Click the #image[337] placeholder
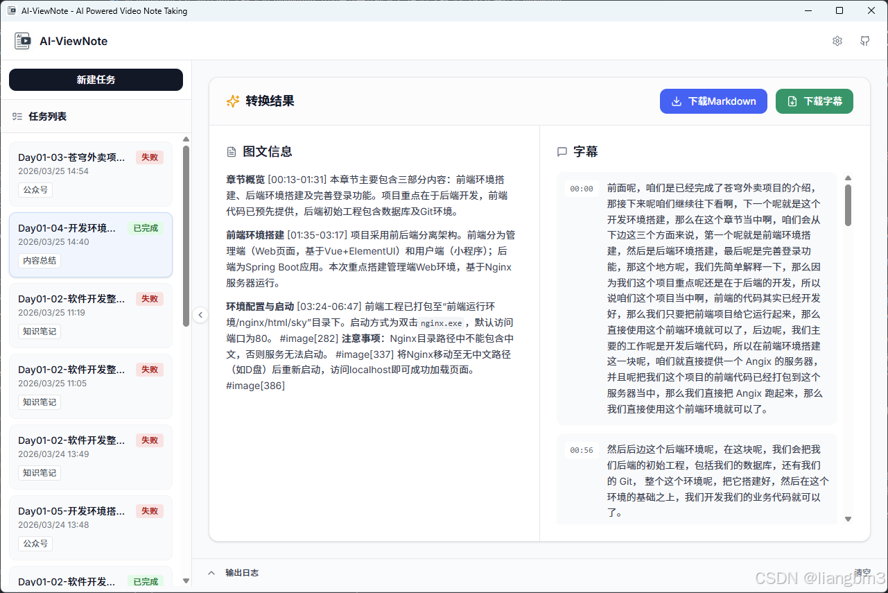The image size is (888, 593). [x=365, y=354]
